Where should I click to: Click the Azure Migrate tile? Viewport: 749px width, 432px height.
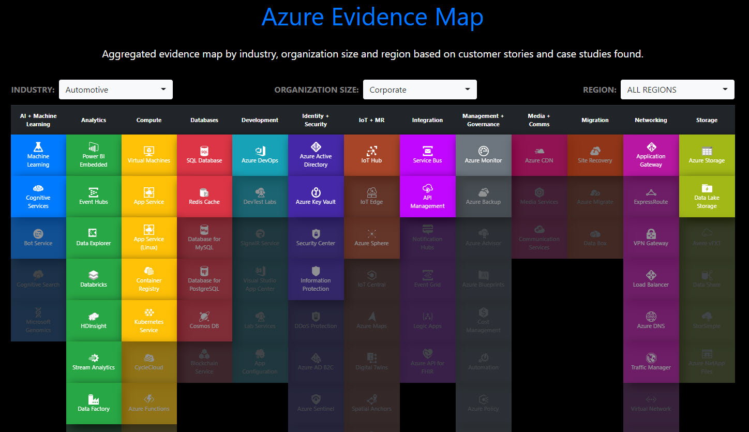point(595,197)
